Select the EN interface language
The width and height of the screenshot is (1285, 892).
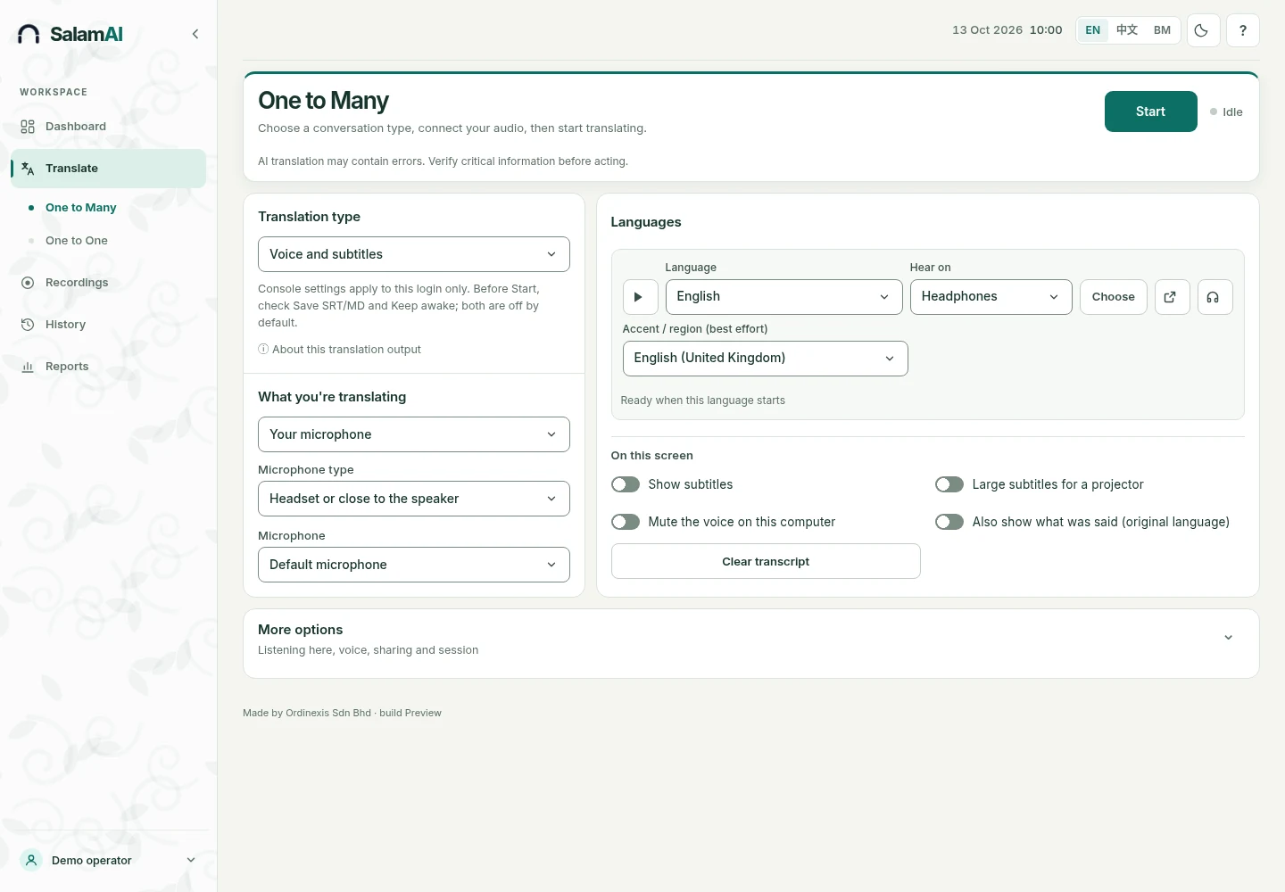tap(1093, 30)
